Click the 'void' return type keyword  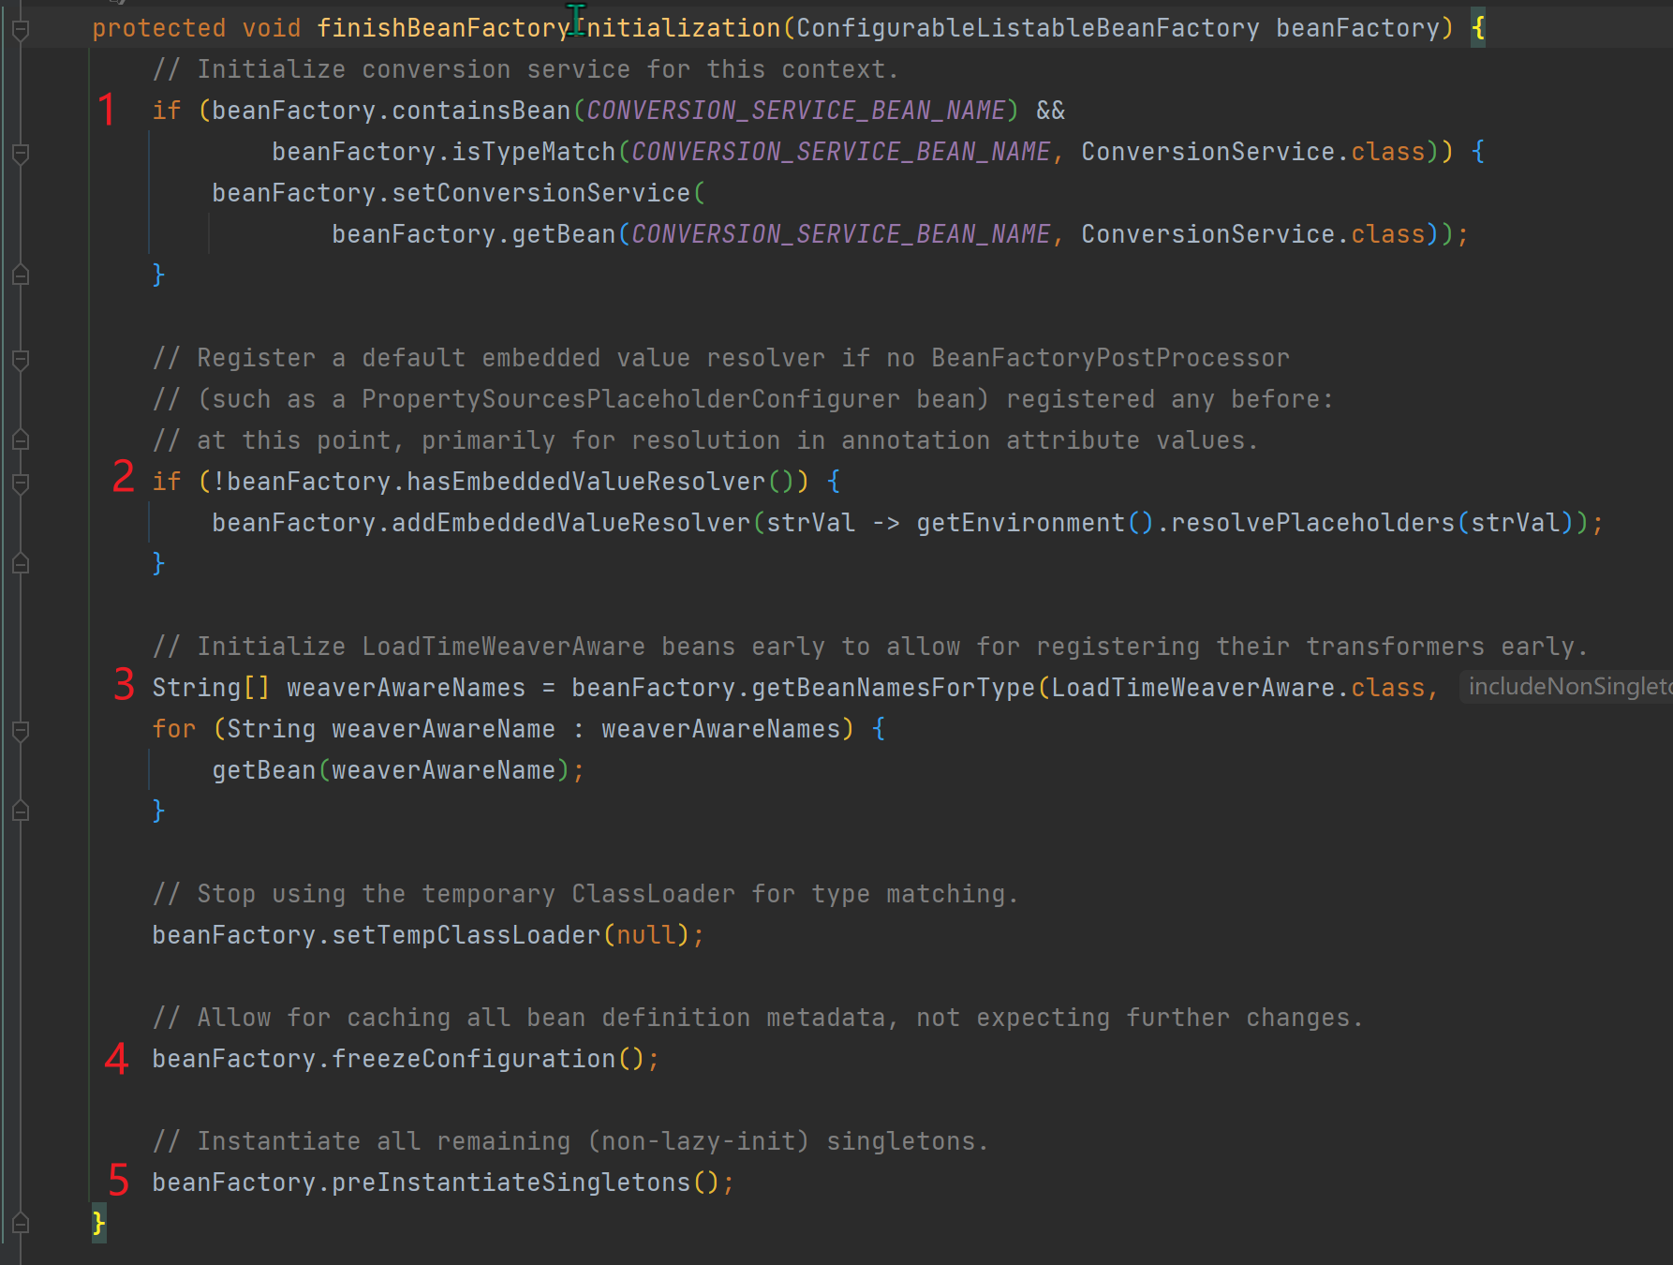click(x=272, y=28)
